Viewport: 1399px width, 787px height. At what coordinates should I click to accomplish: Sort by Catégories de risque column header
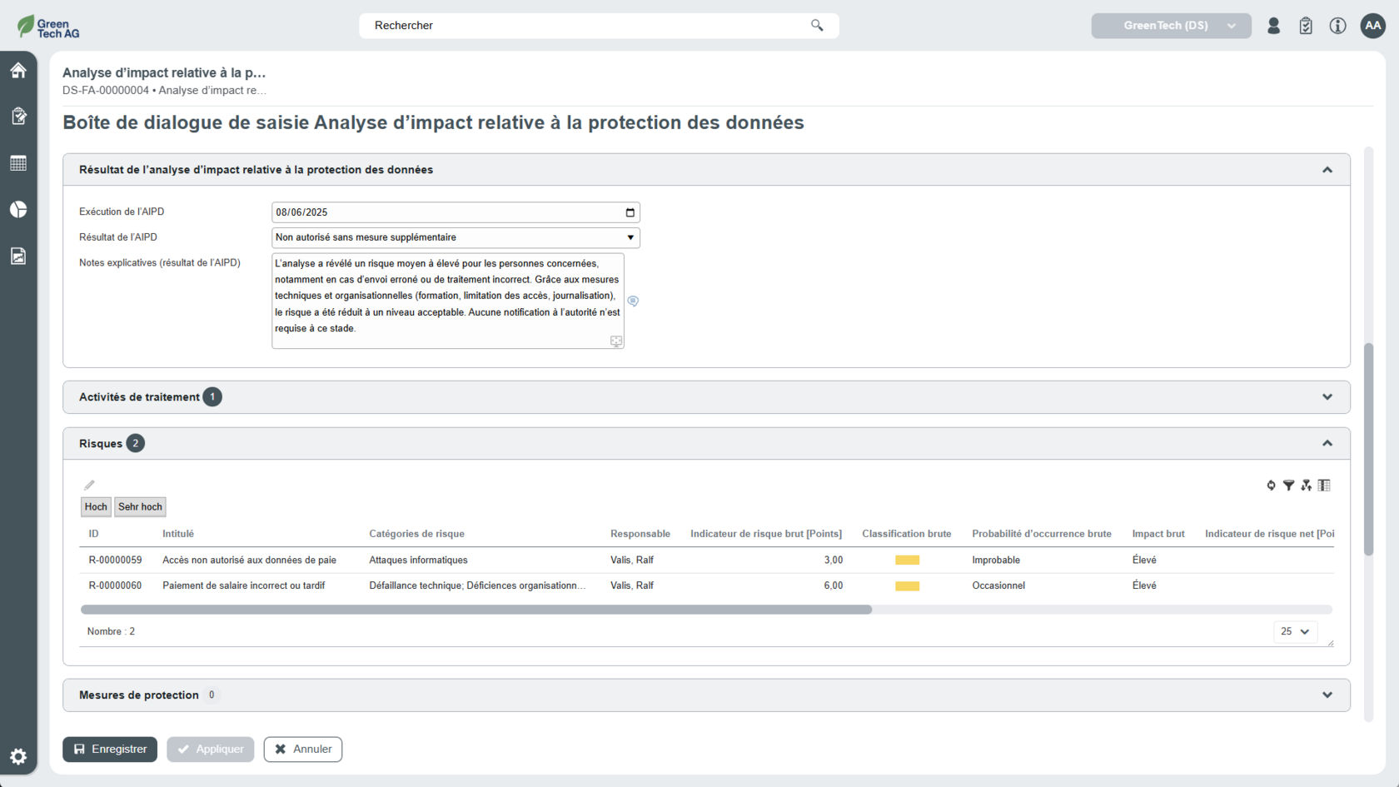tap(416, 534)
